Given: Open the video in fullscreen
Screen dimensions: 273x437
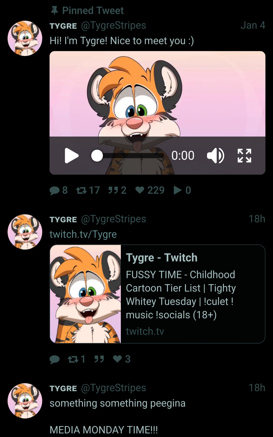Looking at the screenshot, I should [244, 155].
